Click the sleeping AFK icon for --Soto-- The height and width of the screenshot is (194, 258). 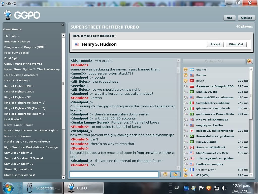[x=186, y=169]
